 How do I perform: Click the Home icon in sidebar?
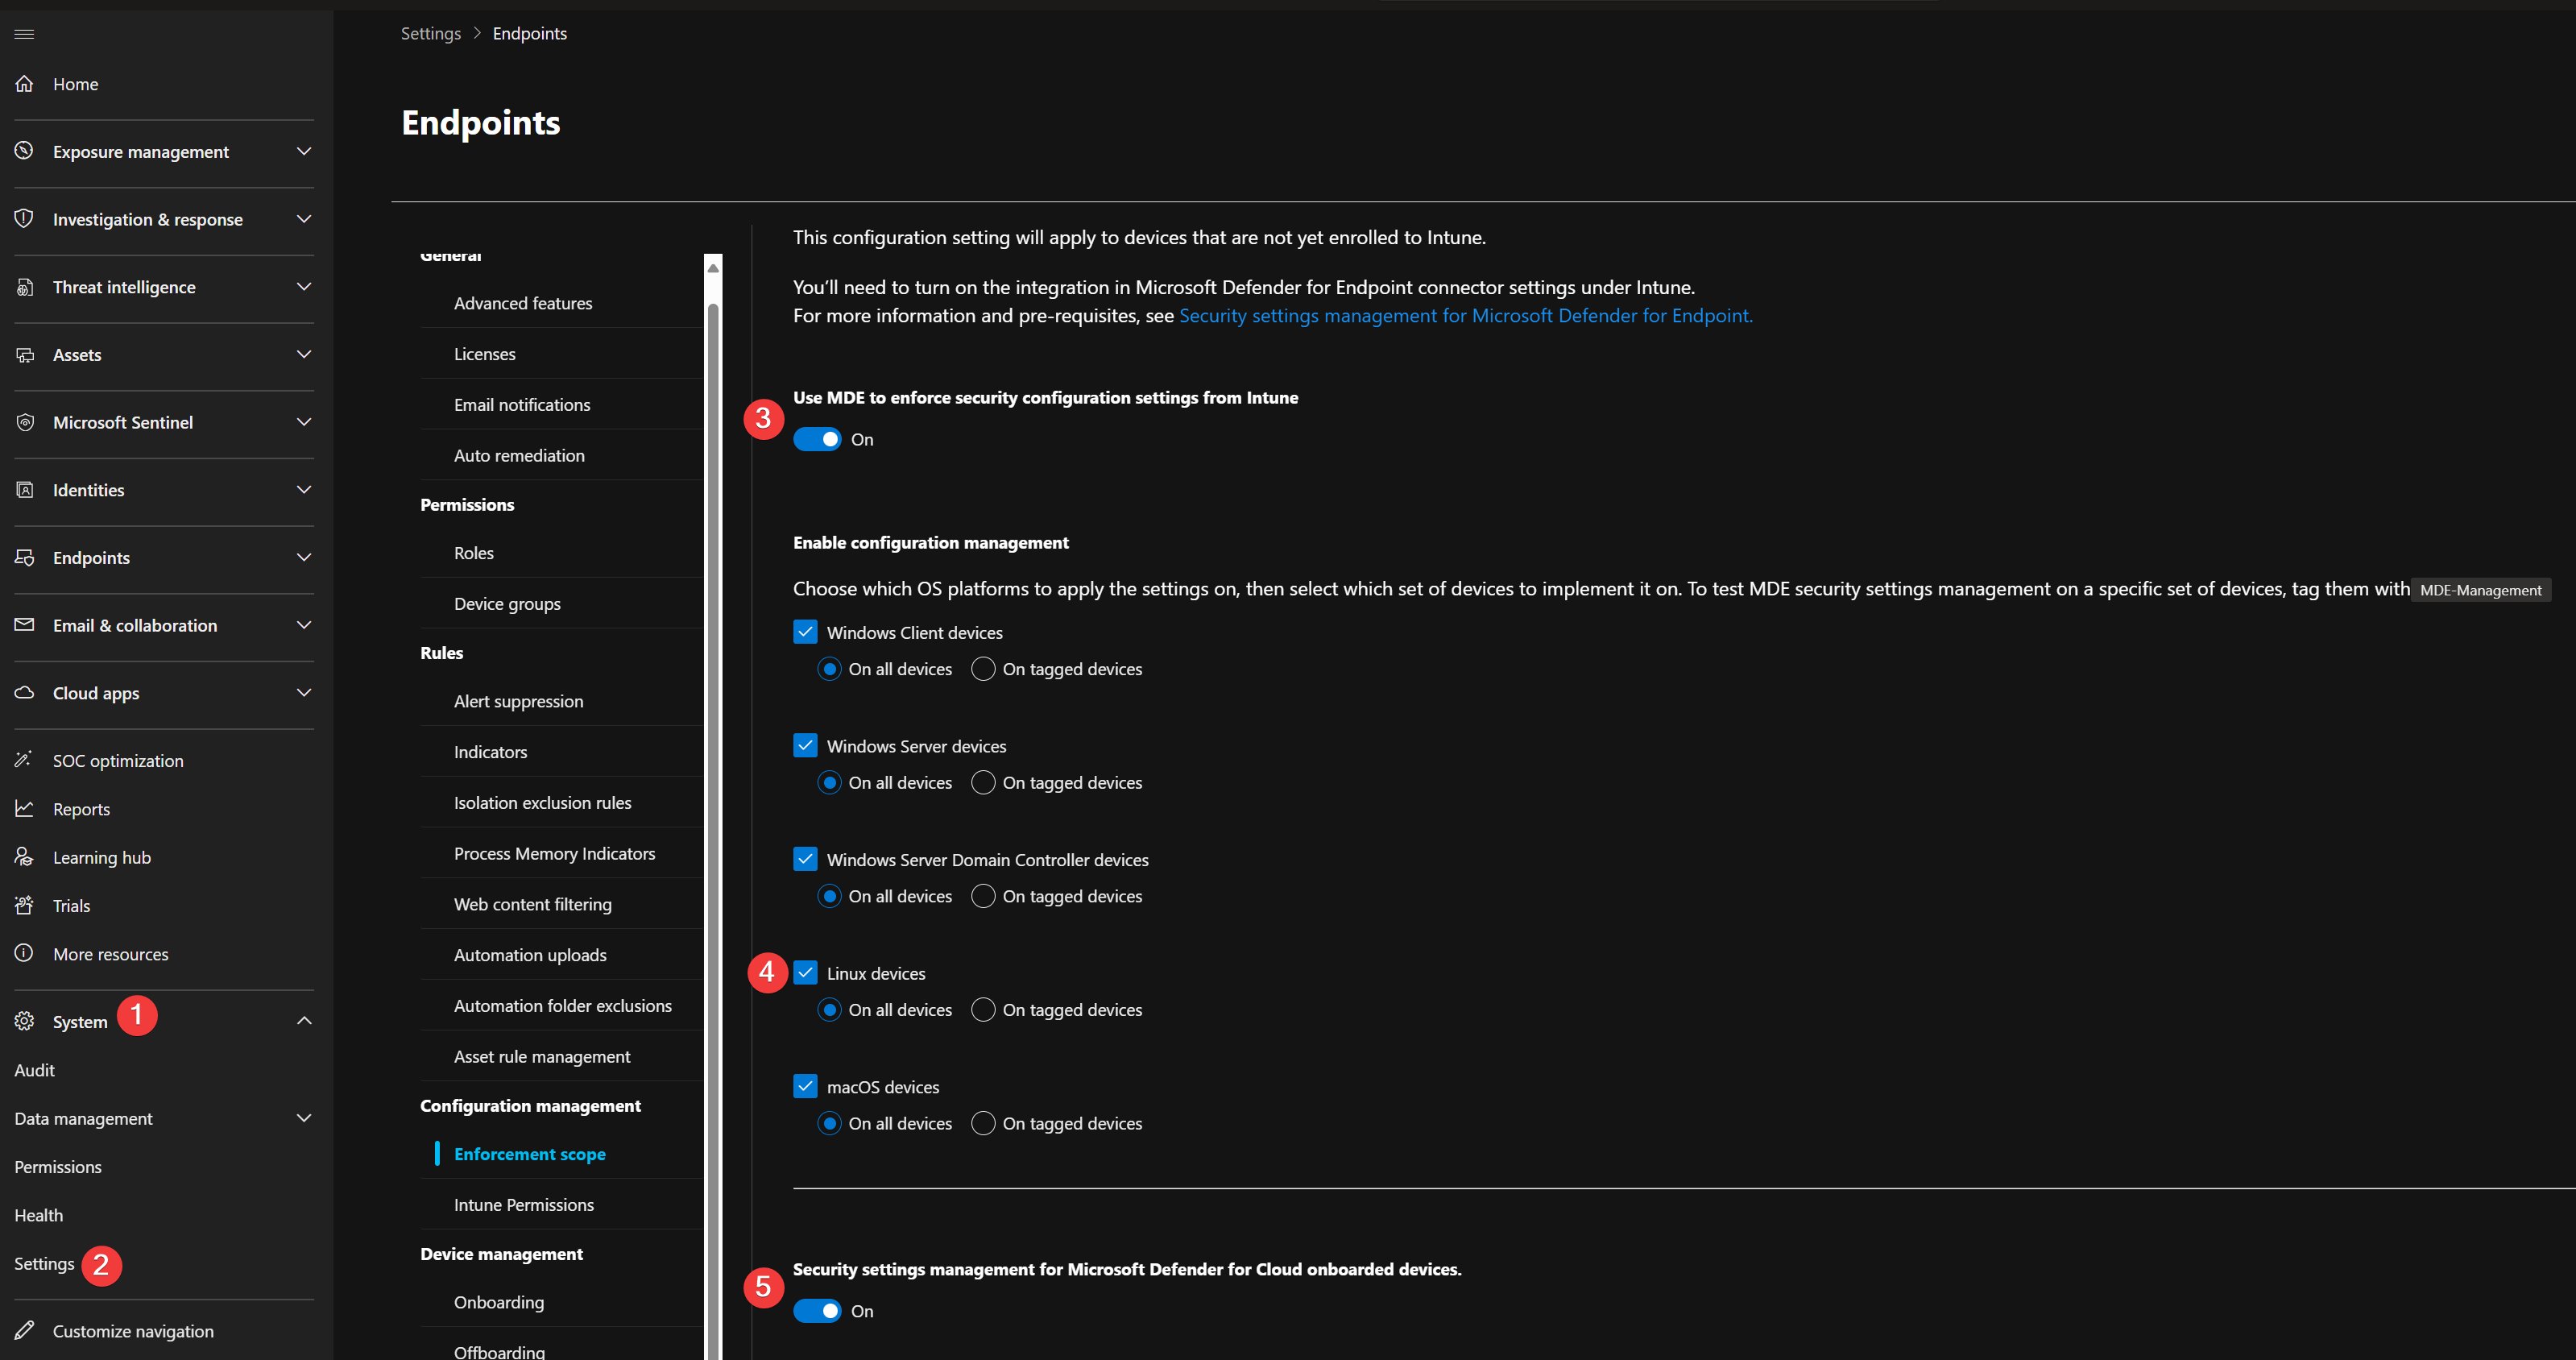tap(24, 84)
